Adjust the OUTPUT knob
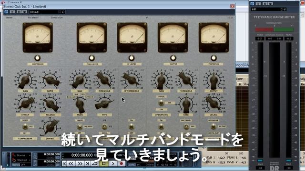The image size is (305, 171). point(213,80)
